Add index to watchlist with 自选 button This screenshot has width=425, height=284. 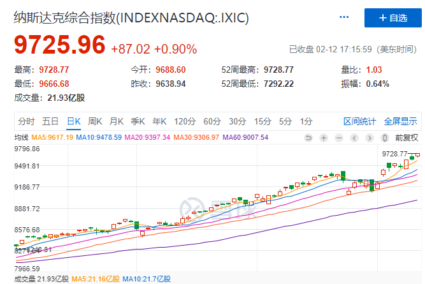[x=393, y=18]
